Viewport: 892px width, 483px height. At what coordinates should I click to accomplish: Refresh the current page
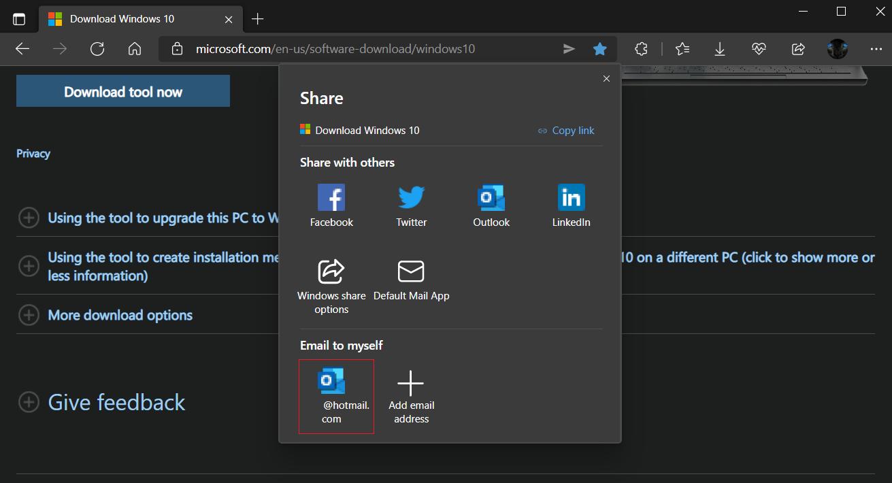click(x=97, y=49)
